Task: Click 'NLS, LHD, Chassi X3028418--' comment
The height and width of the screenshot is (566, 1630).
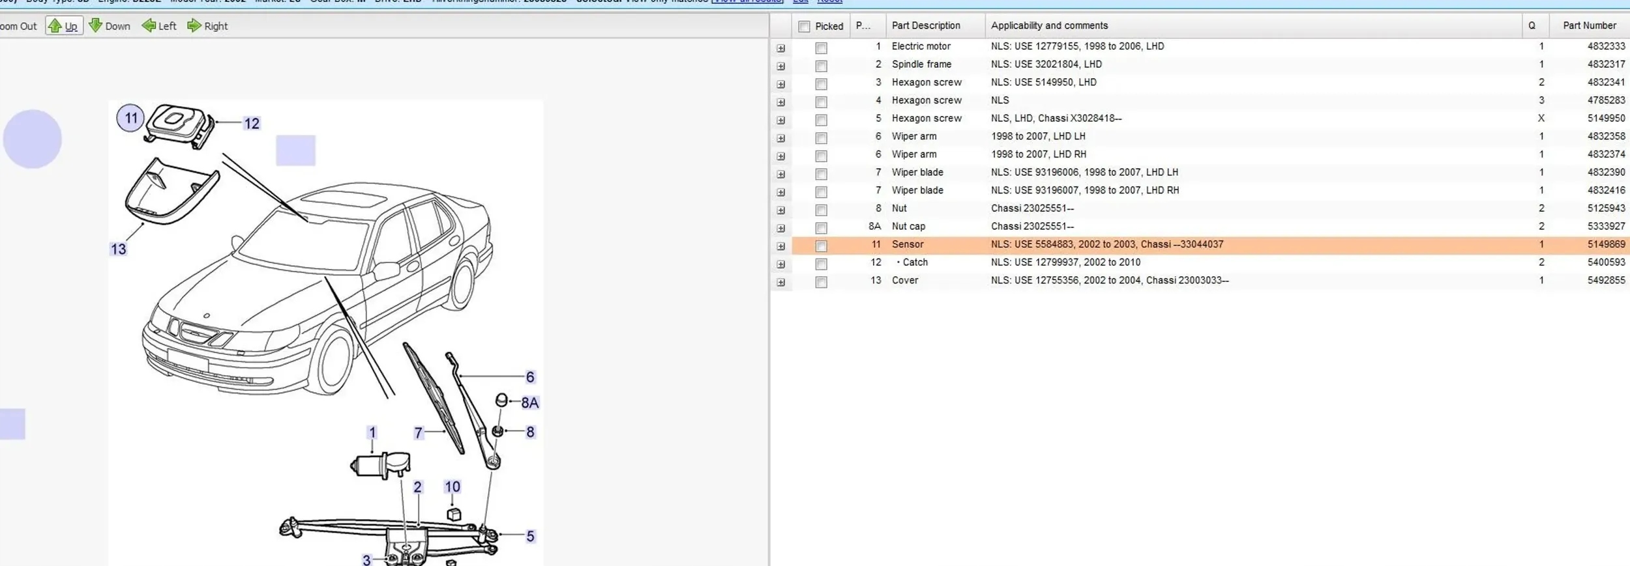Action: (x=1056, y=118)
